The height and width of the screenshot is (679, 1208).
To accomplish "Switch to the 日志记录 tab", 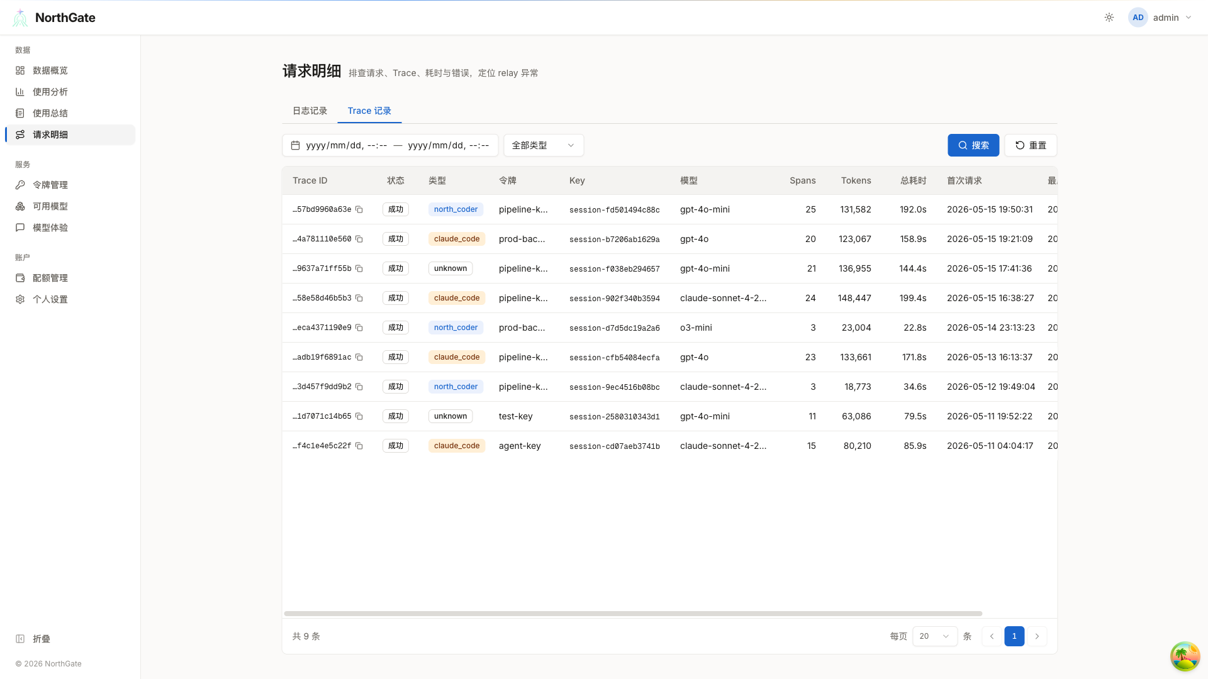I will click(310, 111).
